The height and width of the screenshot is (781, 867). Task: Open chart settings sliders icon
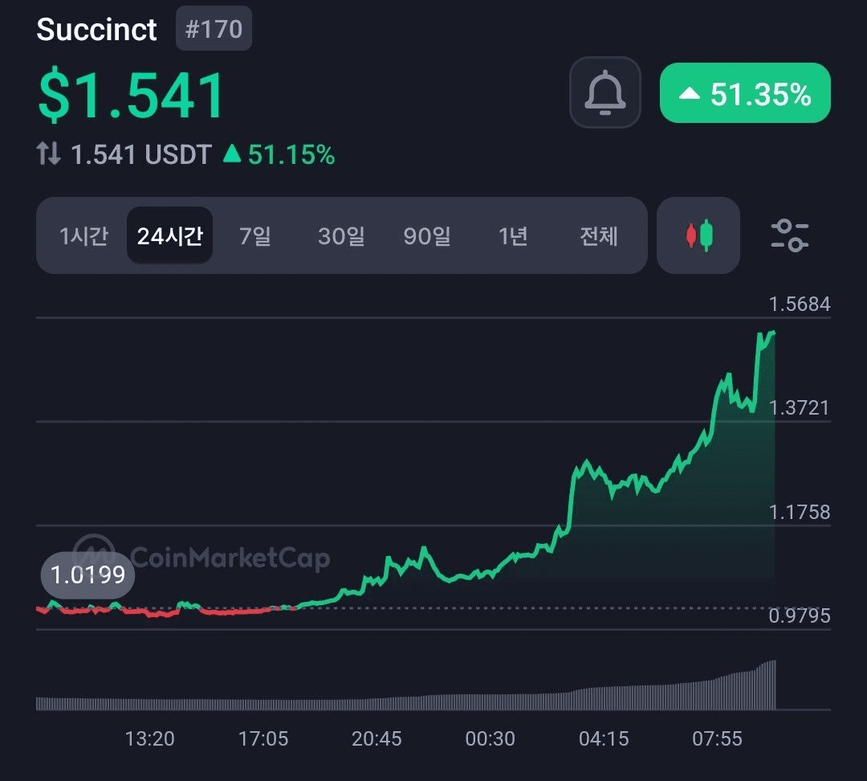(790, 235)
